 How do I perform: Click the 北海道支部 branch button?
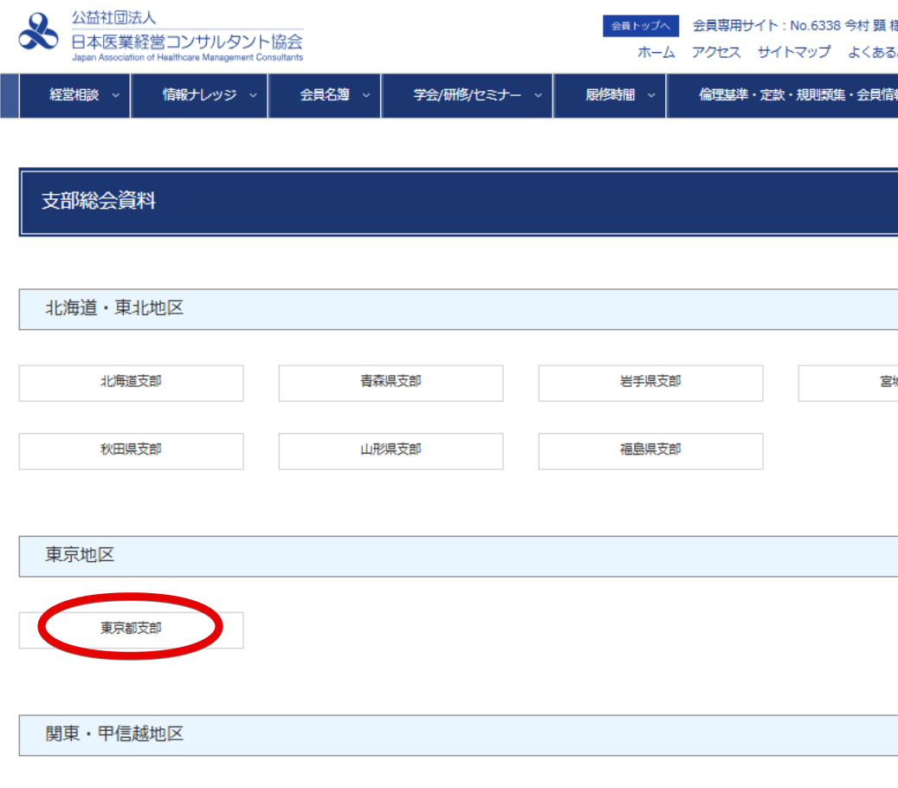(131, 383)
